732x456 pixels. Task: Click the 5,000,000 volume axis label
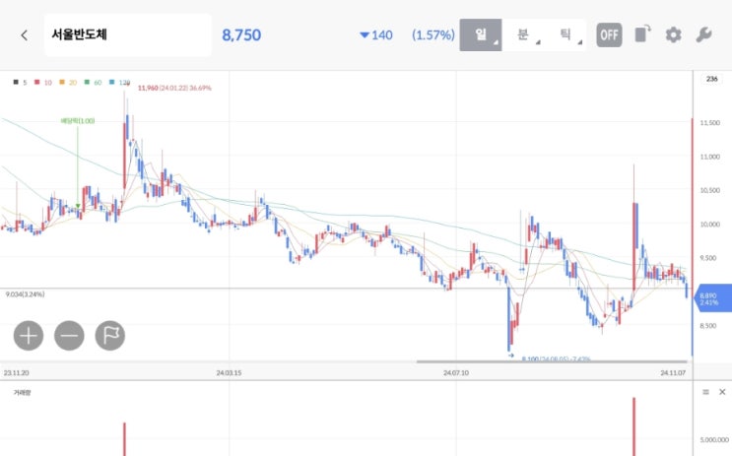pyautogui.click(x=714, y=439)
